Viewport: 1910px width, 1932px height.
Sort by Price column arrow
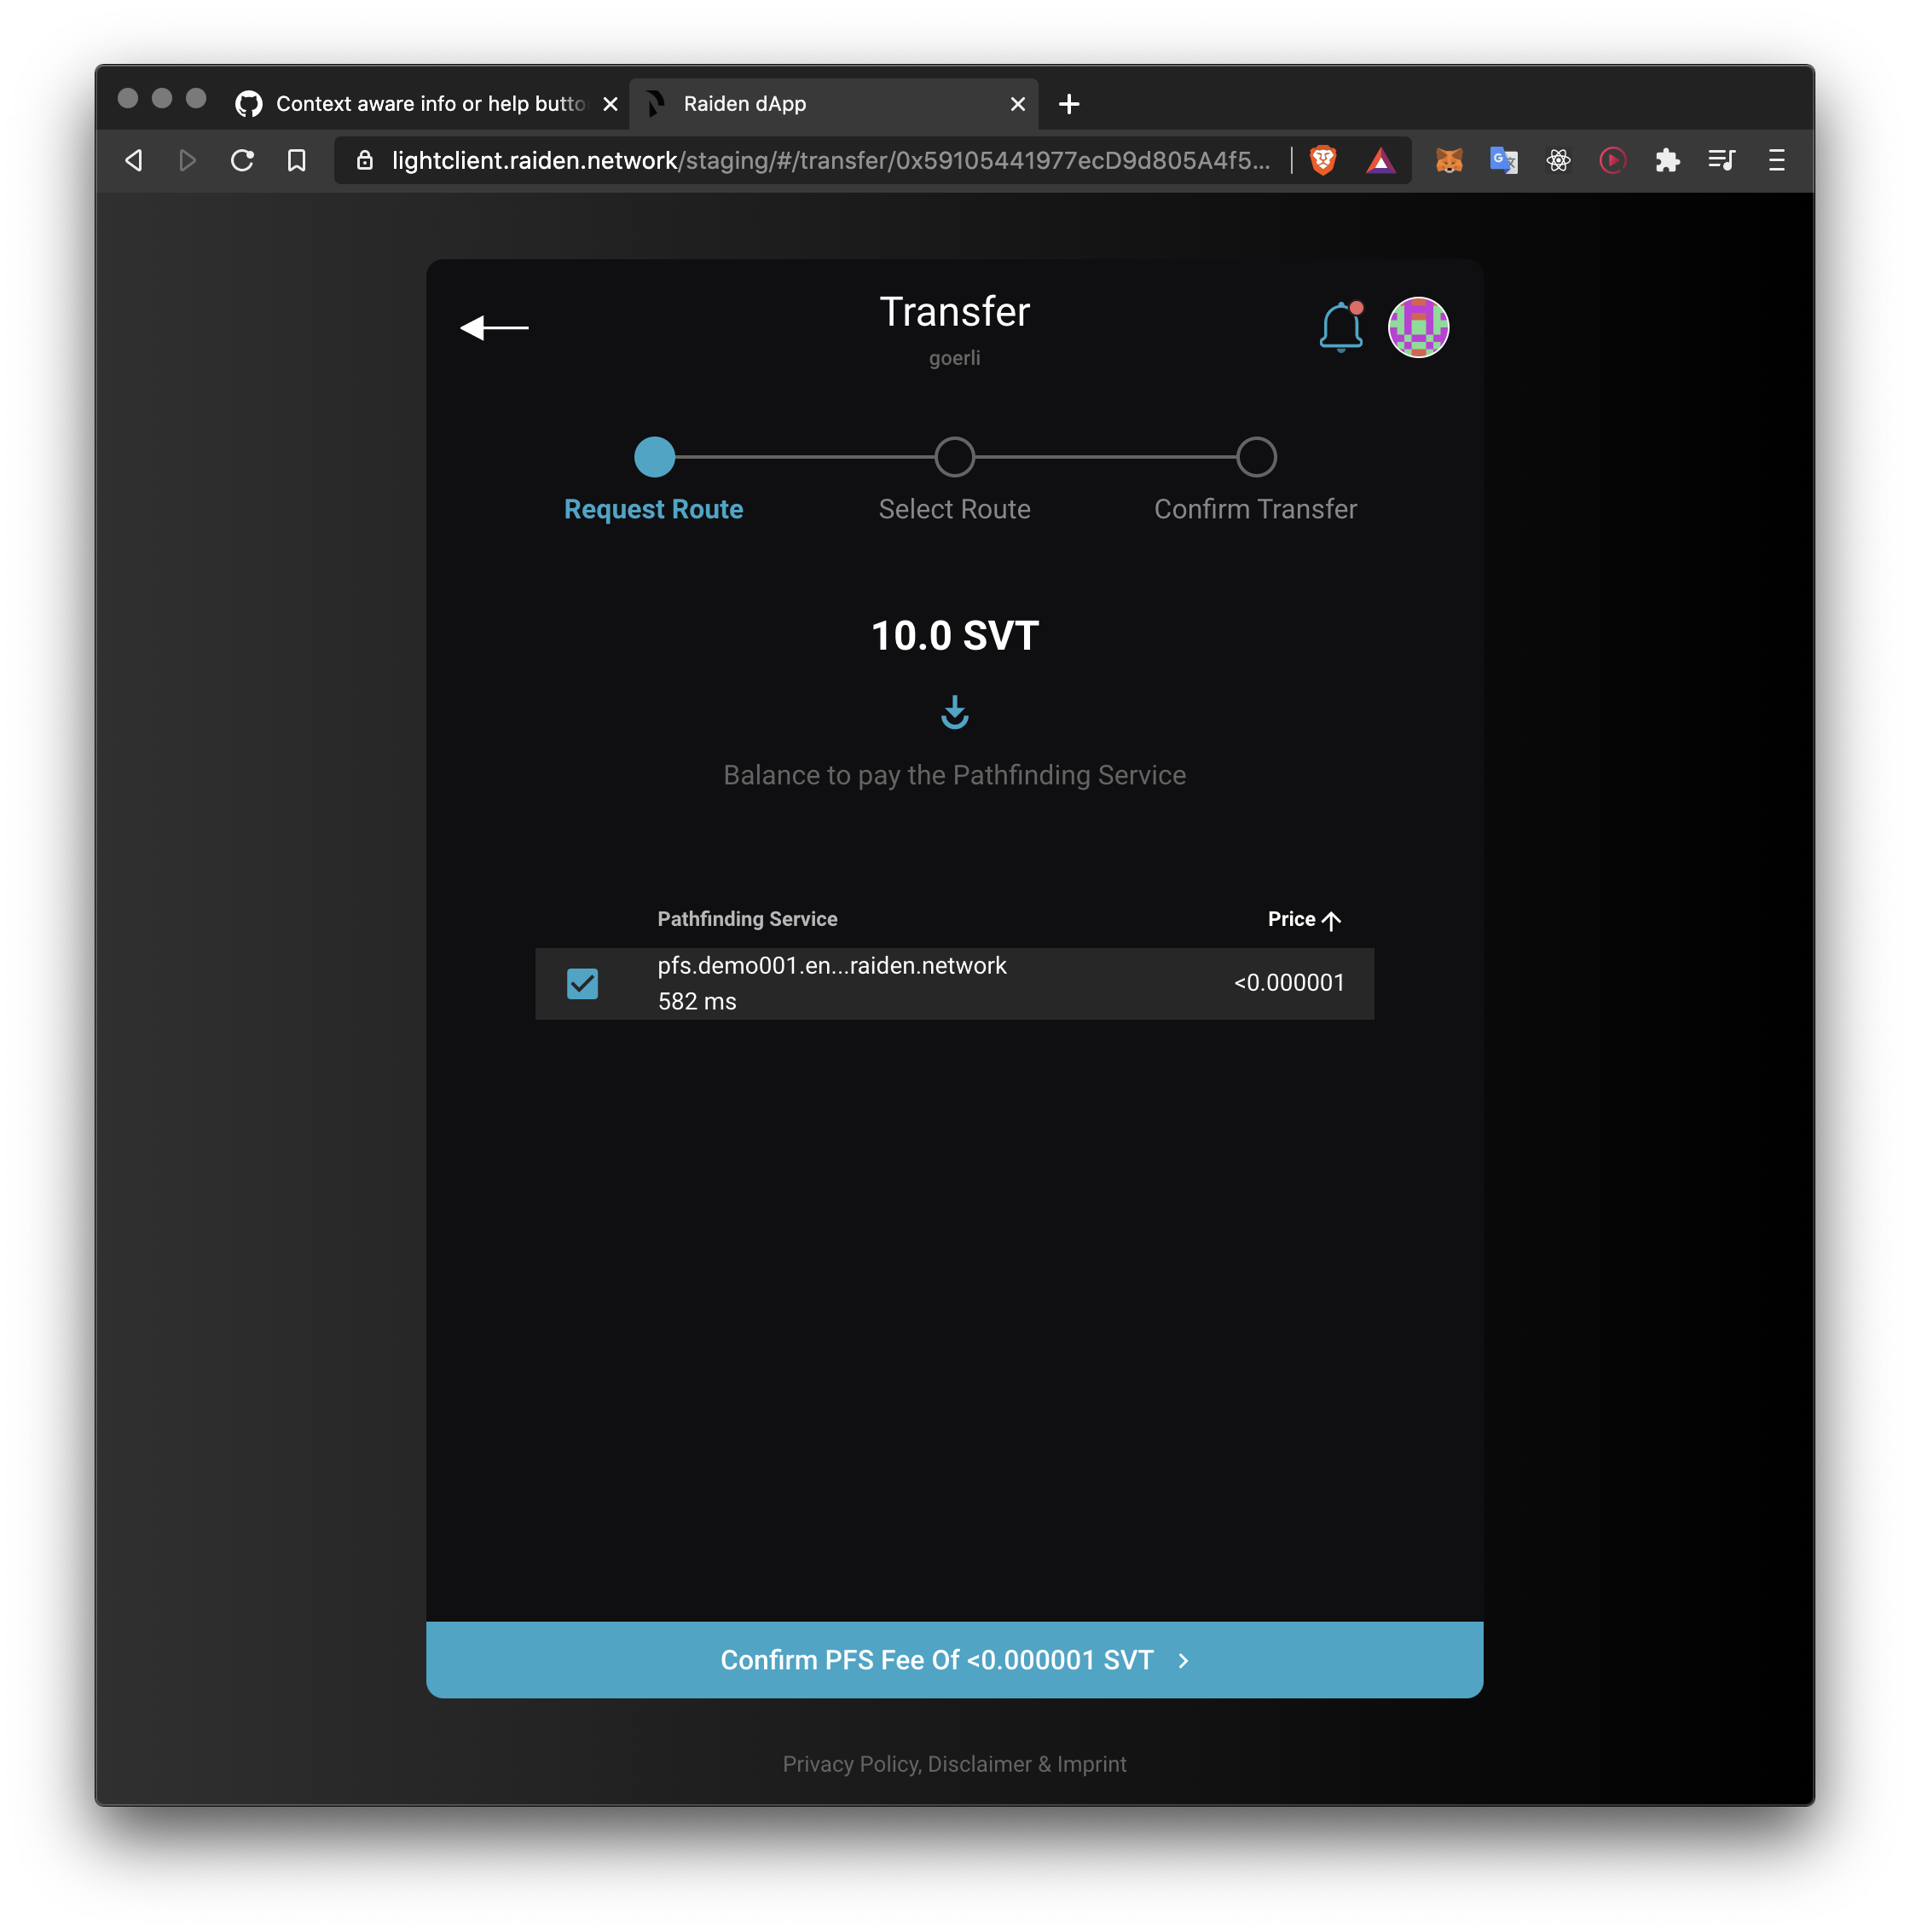1331,920
